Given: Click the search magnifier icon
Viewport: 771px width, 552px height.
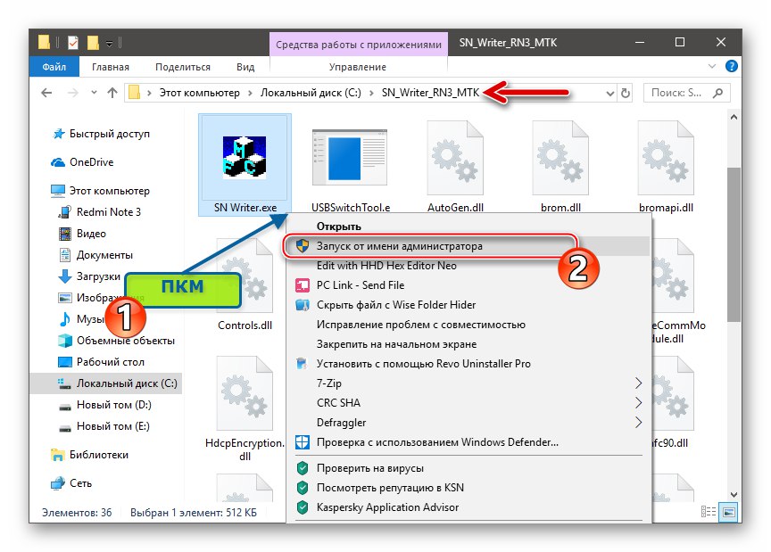Looking at the screenshot, I should pos(717,93).
